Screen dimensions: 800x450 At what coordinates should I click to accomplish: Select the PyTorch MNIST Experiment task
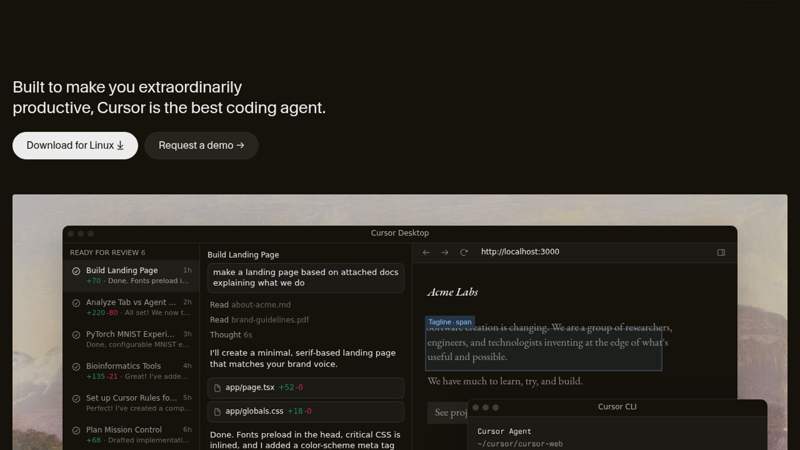pos(131,339)
